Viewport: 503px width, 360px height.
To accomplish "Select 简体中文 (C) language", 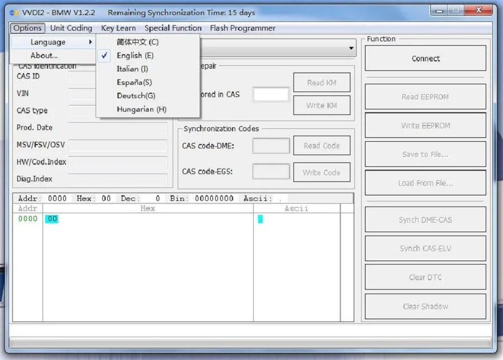I will (x=148, y=42).
